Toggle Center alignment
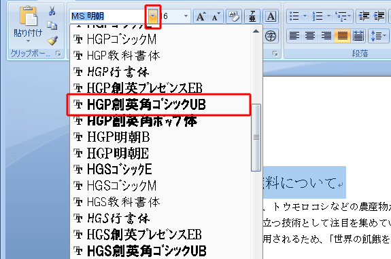 pos(310,37)
